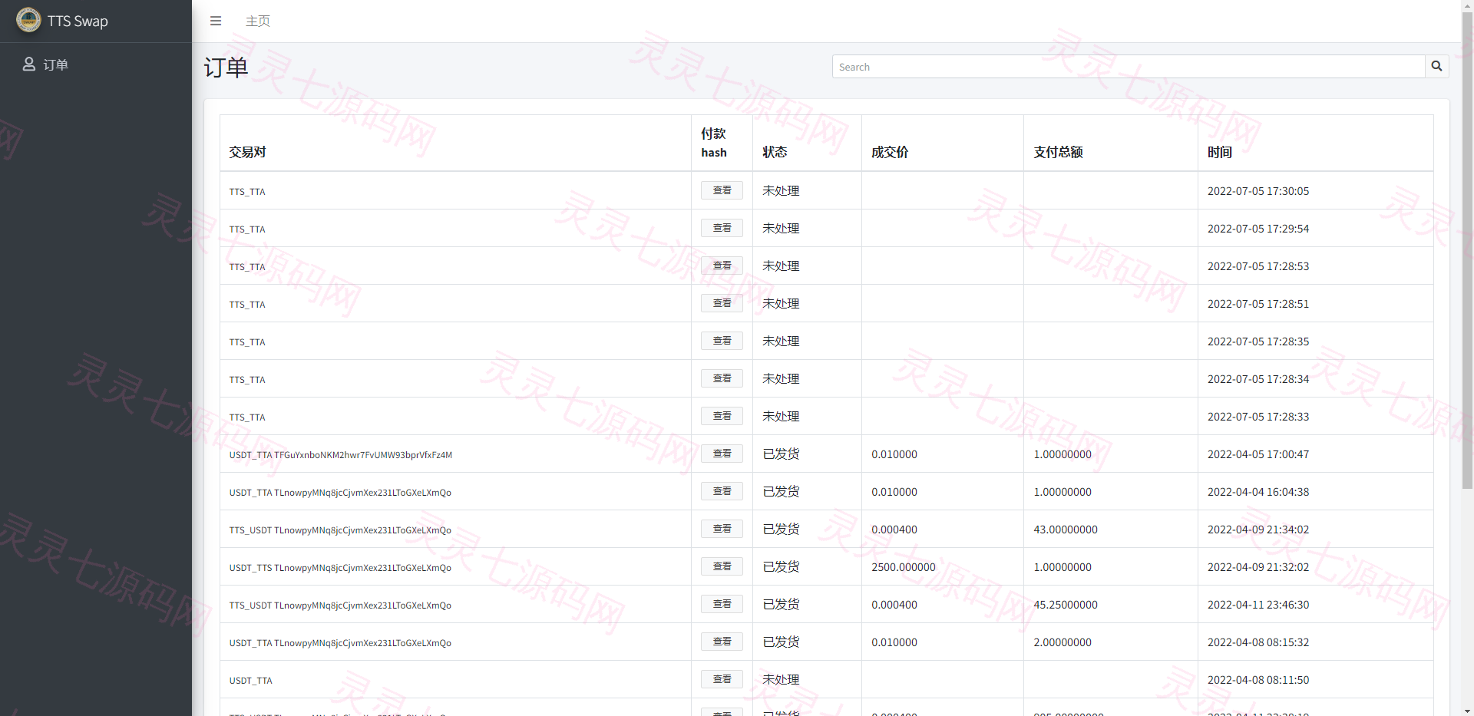Viewport: 1474px width, 716px height.
Task: Click the TTS Swap brand title
Action: click(78, 21)
